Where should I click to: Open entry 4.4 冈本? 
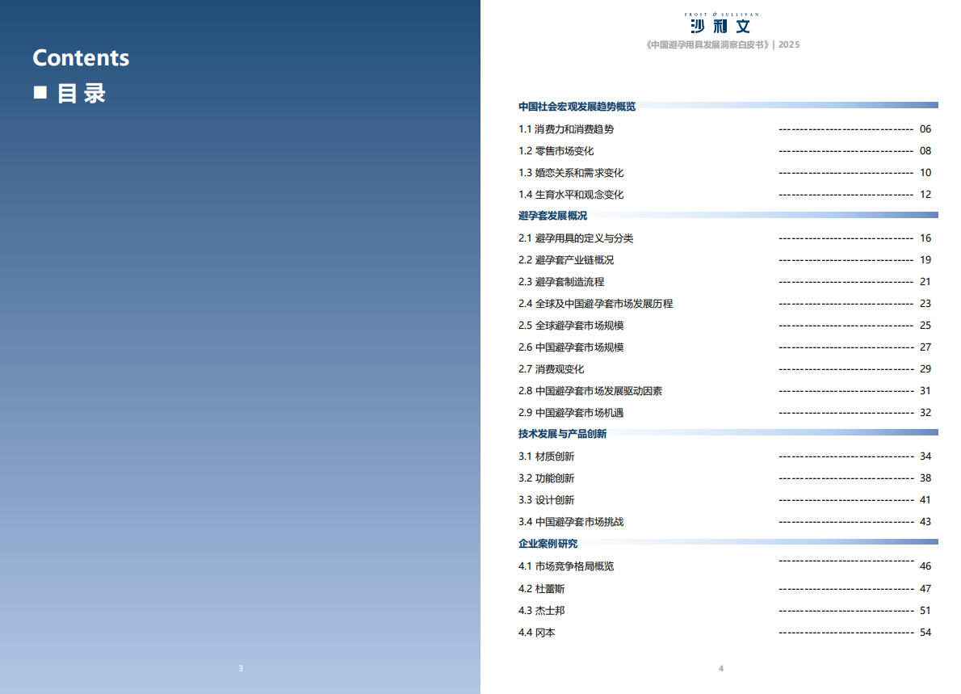pos(539,633)
